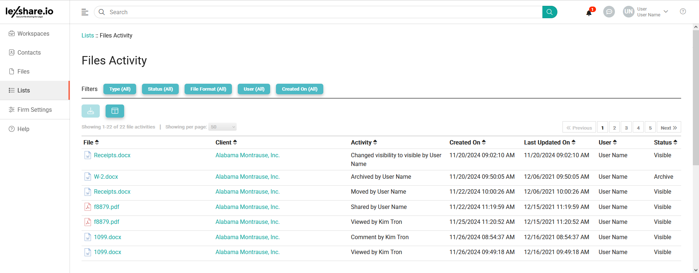Click the vertical page scrollbar

[x=696, y=98]
